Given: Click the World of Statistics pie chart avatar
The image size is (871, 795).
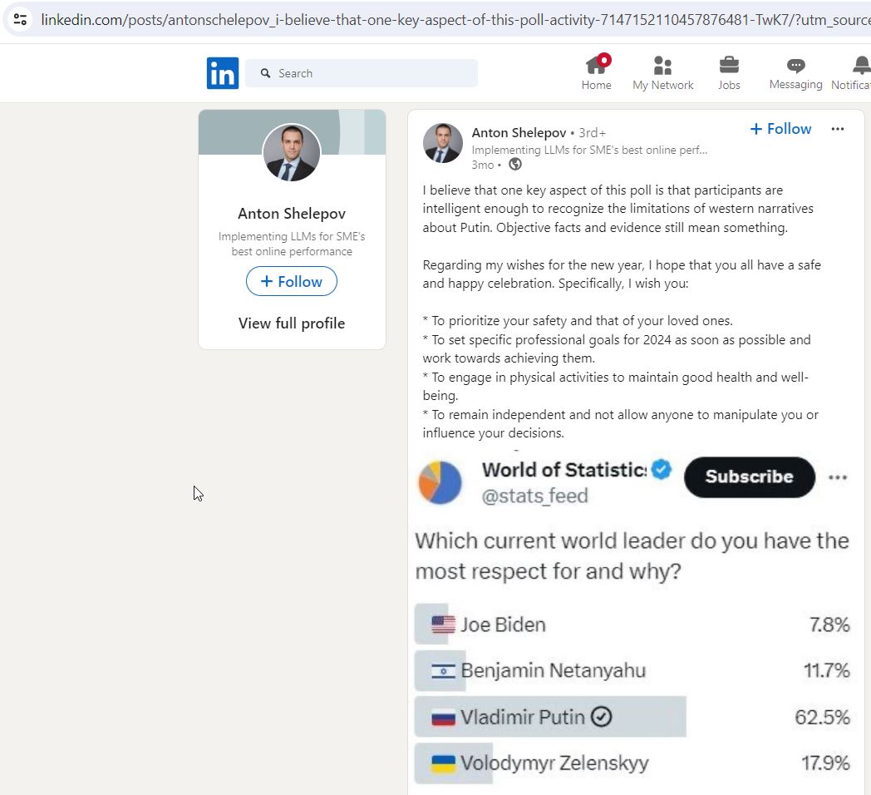Looking at the screenshot, I should tap(440, 482).
